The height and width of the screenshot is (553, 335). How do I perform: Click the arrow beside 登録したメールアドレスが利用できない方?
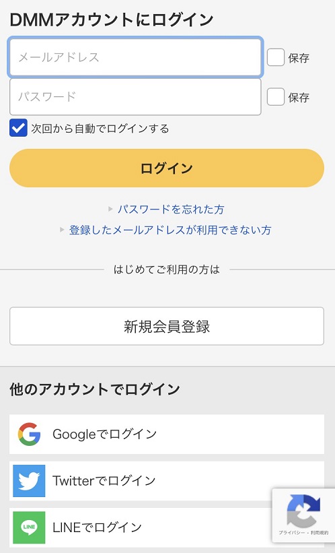tap(62, 230)
